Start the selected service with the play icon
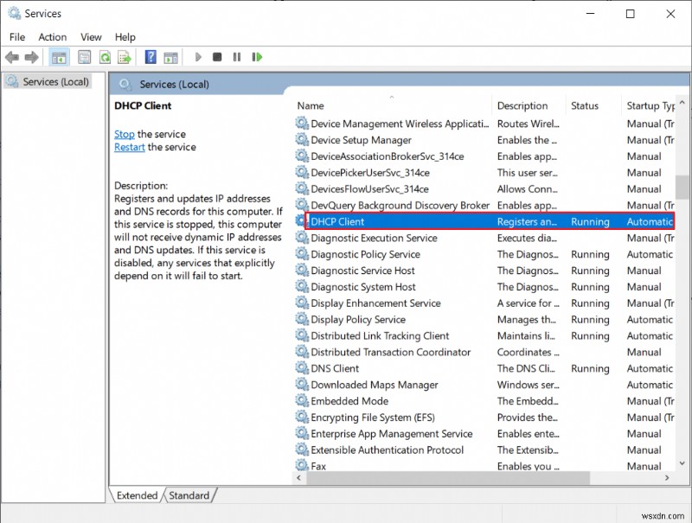692x523 pixels. click(197, 57)
